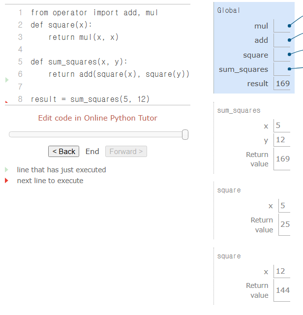Click code line 6 return add statement
The width and height of the screenshot is (303, 315).
(x=119, y=74)
